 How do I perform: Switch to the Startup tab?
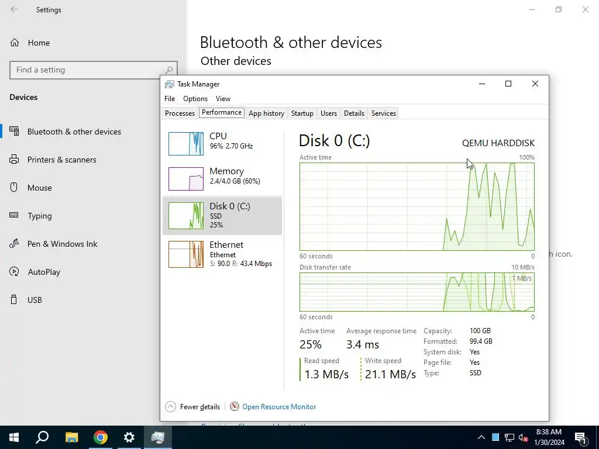click(302, 113)
